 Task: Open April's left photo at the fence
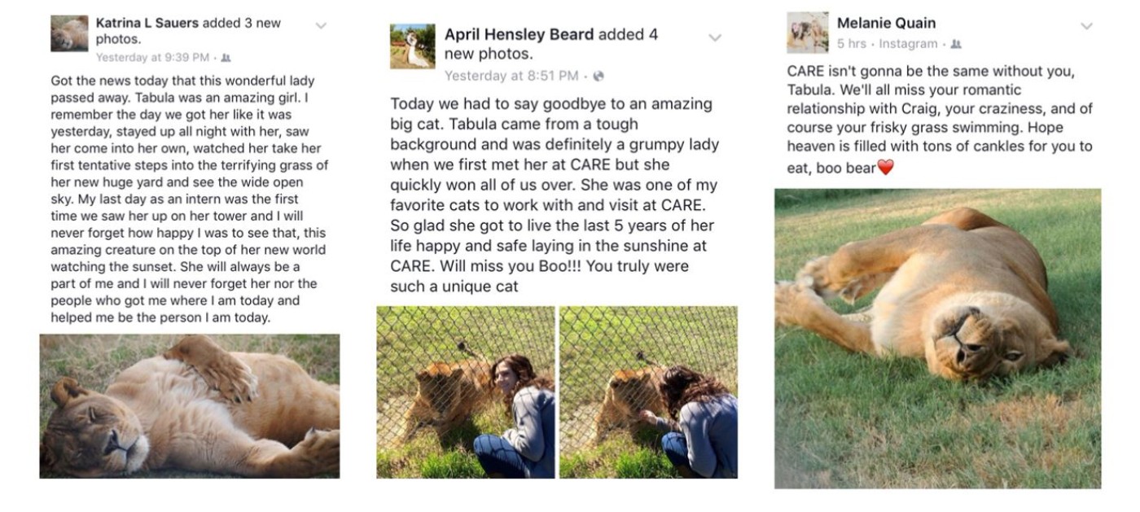[x=466, y=392]
